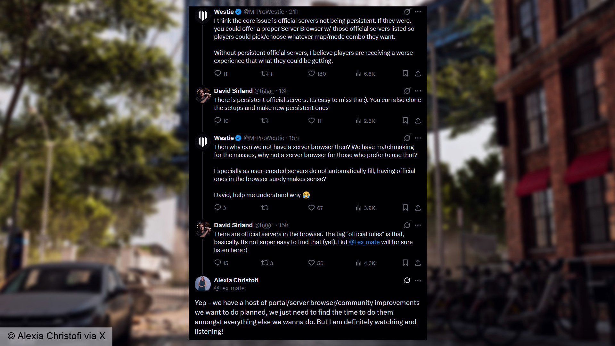
Task: Open Grok icon on Alexia Christofi's tweet
Action: (407, 280)
